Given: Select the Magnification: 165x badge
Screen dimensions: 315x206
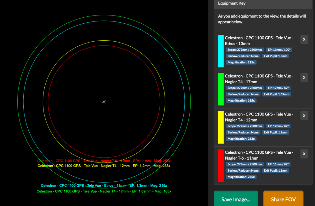Looking at the screenshot, I should click(x=241, y=101).
